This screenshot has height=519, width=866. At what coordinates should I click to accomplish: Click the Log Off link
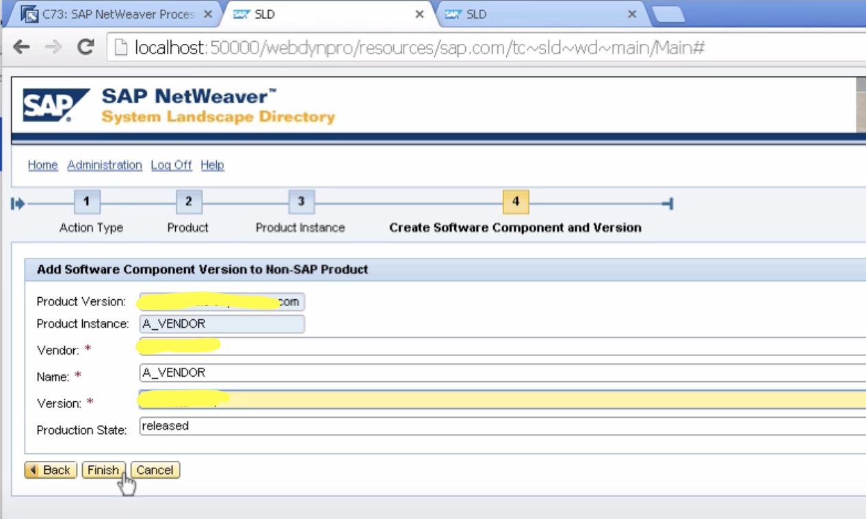(x=171, y=165)
